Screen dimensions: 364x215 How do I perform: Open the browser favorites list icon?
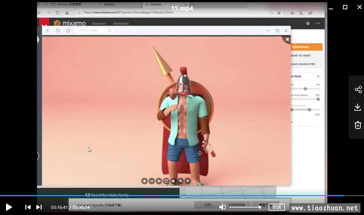pyautogui.click(x=292, y=13)
